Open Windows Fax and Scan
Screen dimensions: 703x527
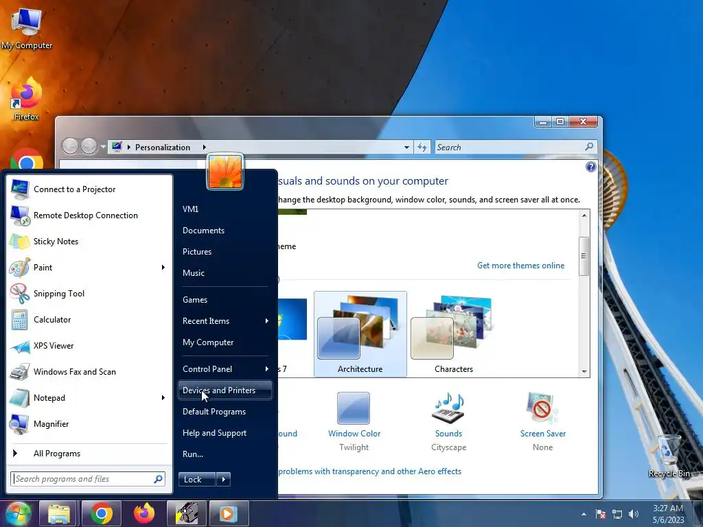pyautogui.click(x=89, y=372)
